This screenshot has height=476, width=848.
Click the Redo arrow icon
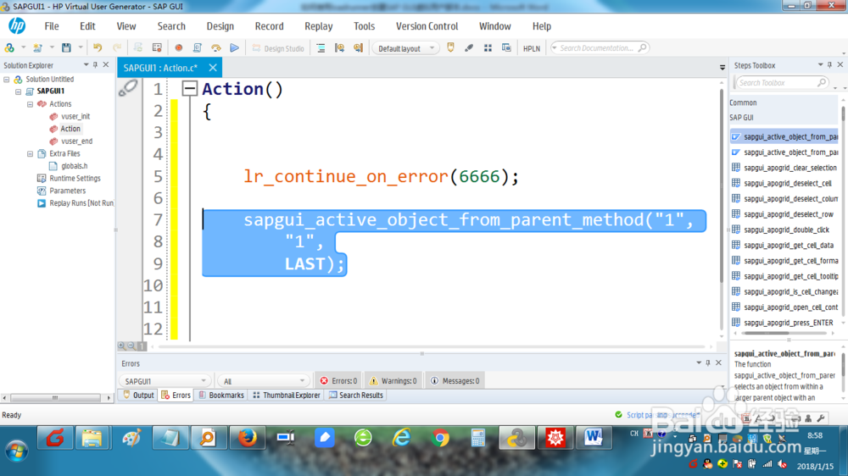point(117,48)
